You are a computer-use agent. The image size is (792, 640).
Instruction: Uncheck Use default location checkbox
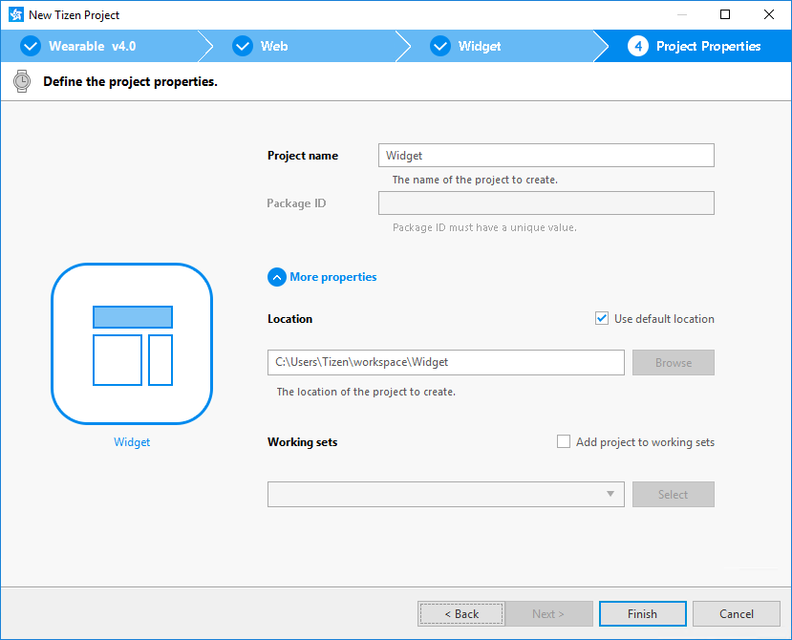pos(602,319)
